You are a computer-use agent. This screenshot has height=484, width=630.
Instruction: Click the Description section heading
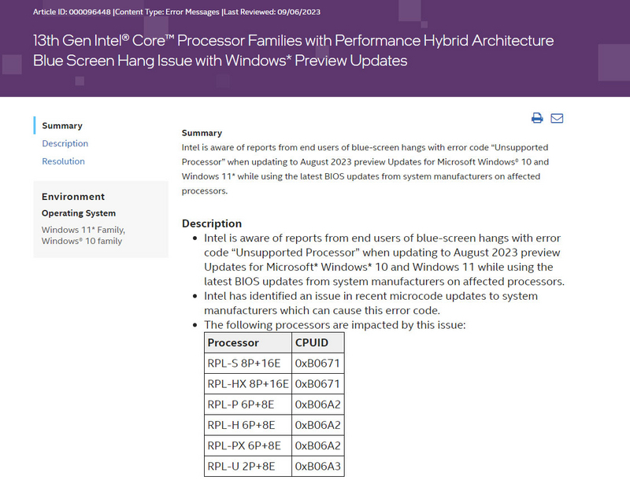212,224
